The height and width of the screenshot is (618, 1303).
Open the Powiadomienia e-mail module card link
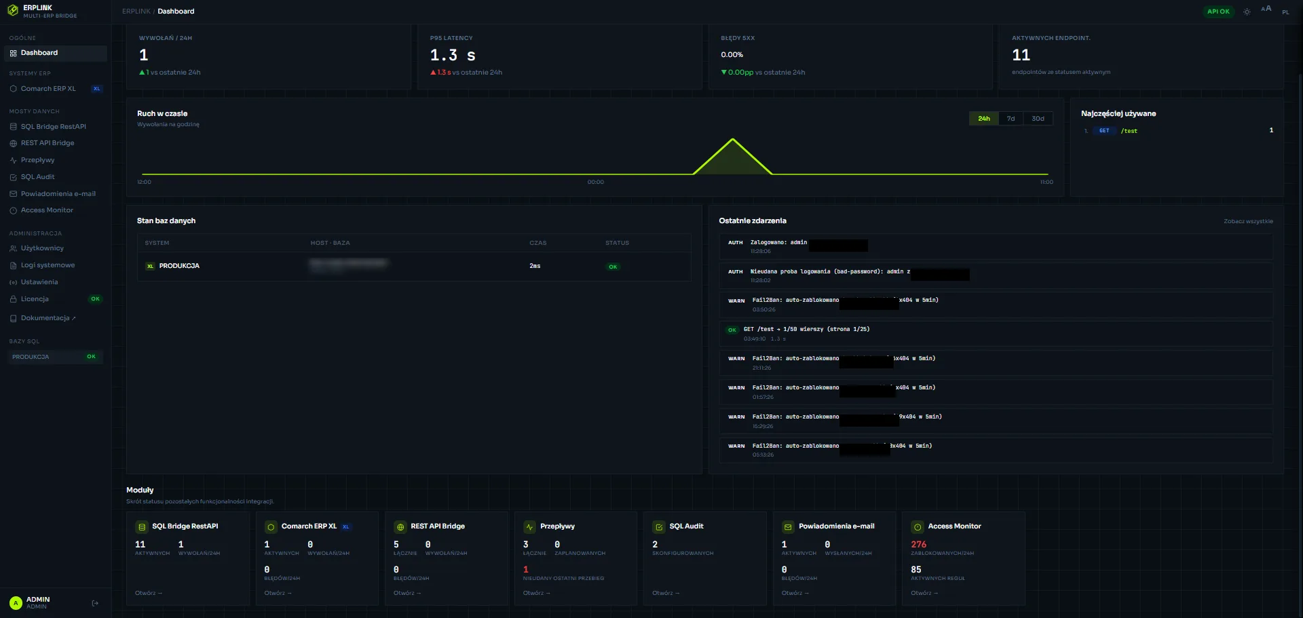tap(795, 593)
